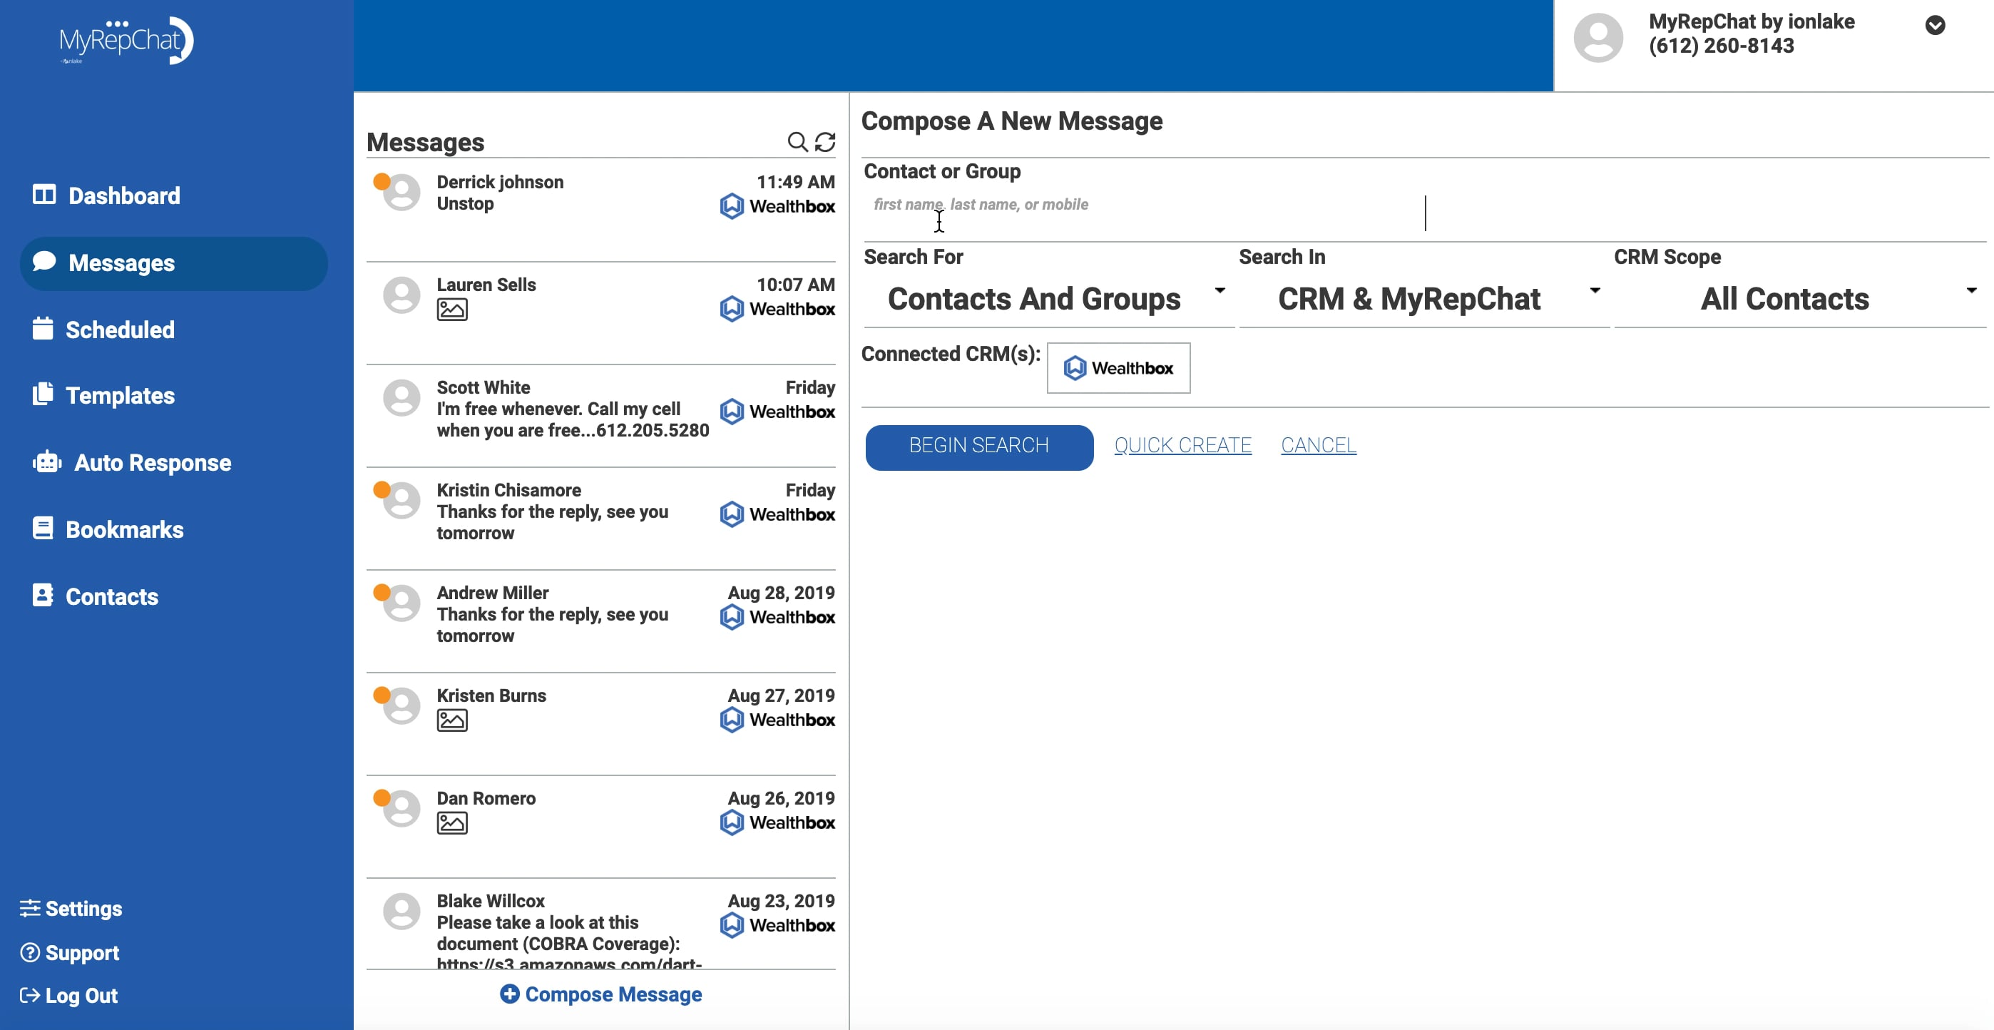Click Wealthbox logo in Derrick johnson row
This screenshot has height=1030, width=1994.
coord(777,206)
